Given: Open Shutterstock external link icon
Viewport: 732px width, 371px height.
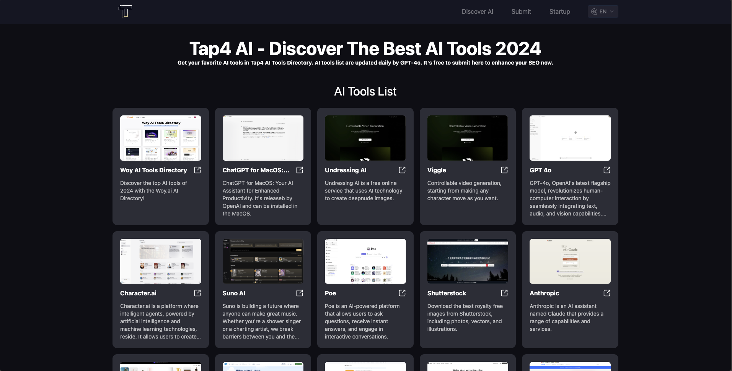Looking at the screenshot, I should (x=504, y=293).
